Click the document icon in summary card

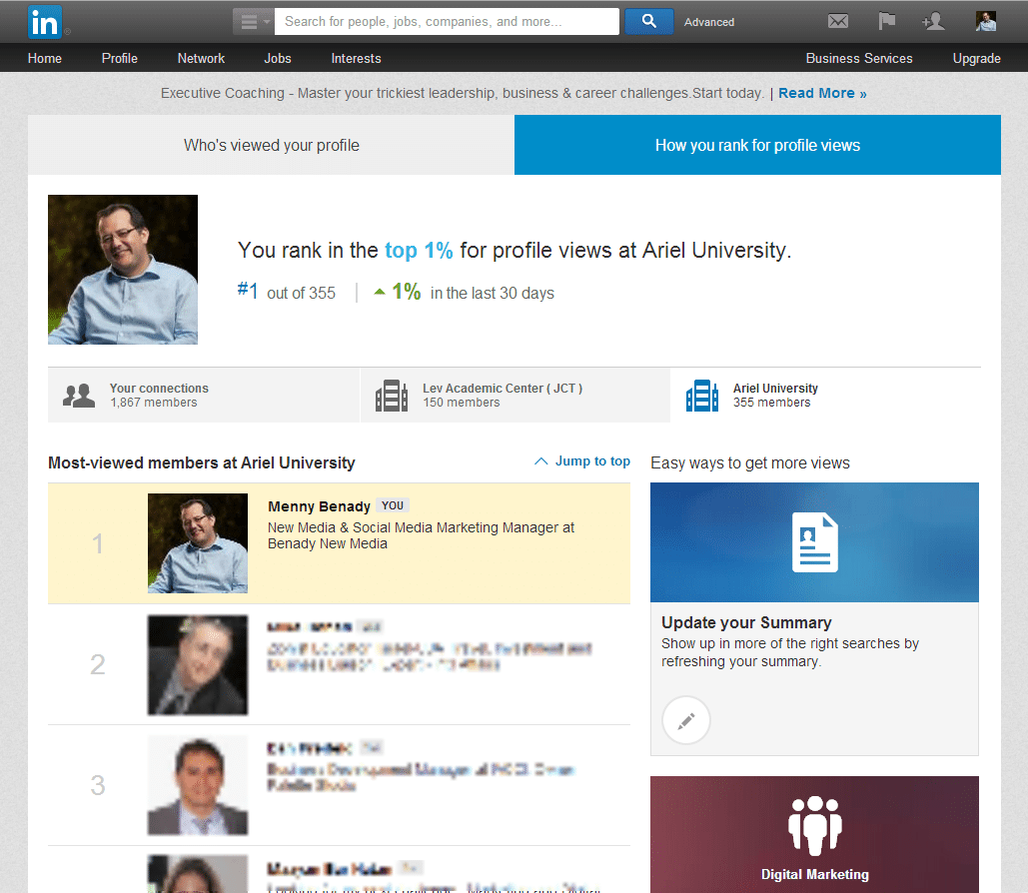click(x=815, y=542)
